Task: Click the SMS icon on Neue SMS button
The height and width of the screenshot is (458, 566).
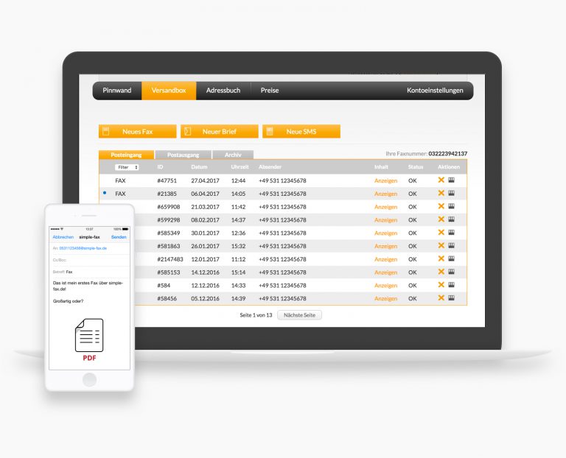Action: [270, 131]
